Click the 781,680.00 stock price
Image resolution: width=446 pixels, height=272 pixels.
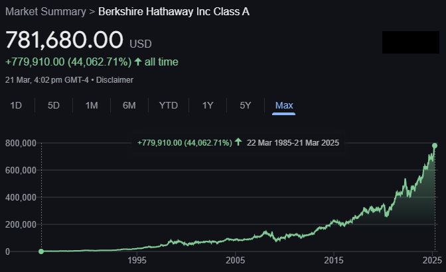click(64, 40)
